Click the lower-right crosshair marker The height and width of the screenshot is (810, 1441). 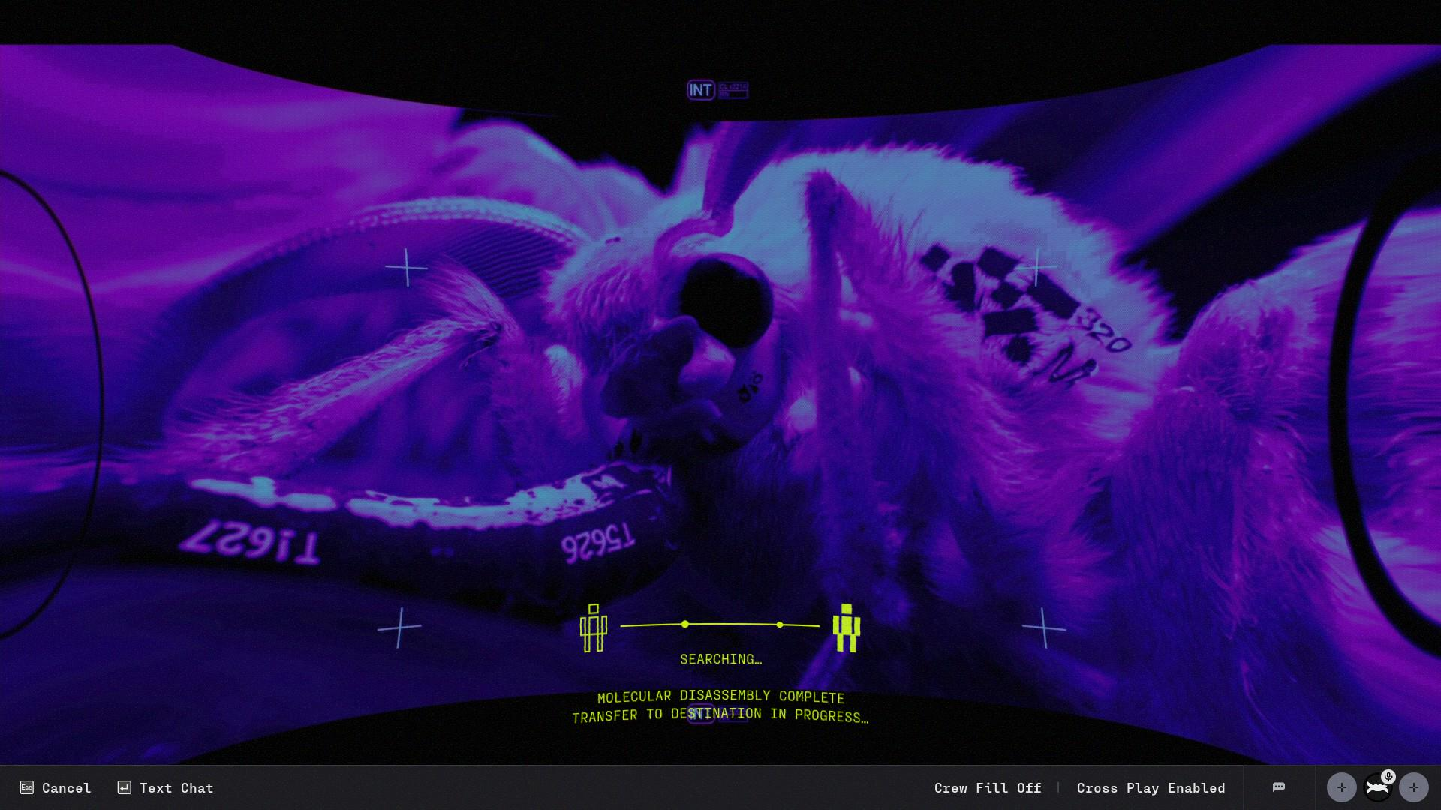[1044, 628]
